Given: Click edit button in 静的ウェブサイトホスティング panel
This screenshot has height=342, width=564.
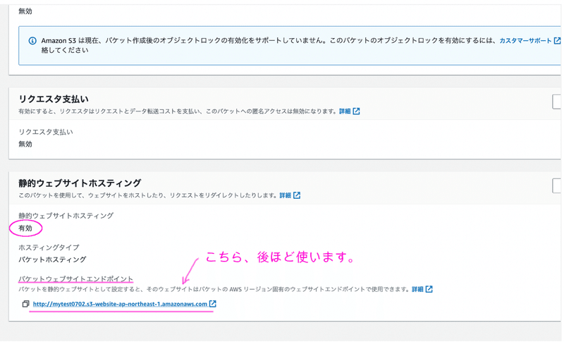Looking at the screenshot, I should tap(557, 185).
